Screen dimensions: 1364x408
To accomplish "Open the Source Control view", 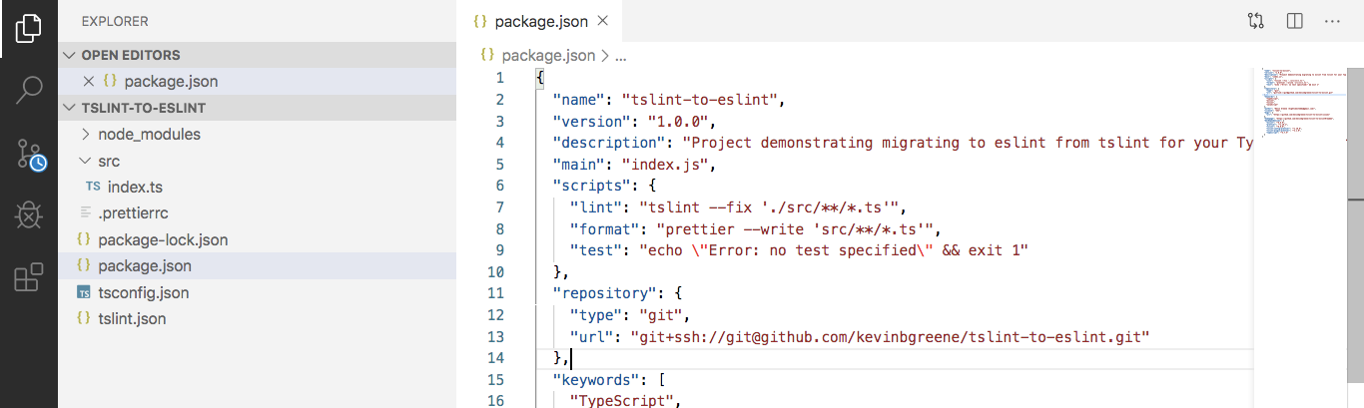I will (x=29, y=155).
